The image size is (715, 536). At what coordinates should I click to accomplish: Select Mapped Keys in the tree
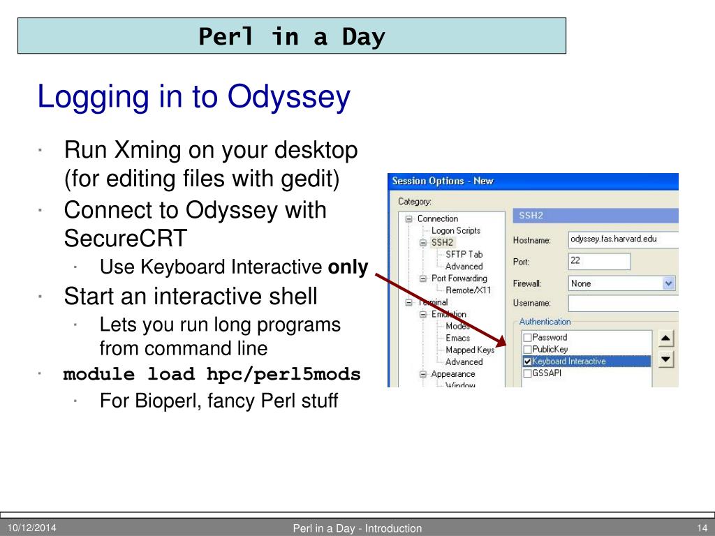pos(470,350)
